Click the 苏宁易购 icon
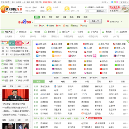 [x=37, y=56]
